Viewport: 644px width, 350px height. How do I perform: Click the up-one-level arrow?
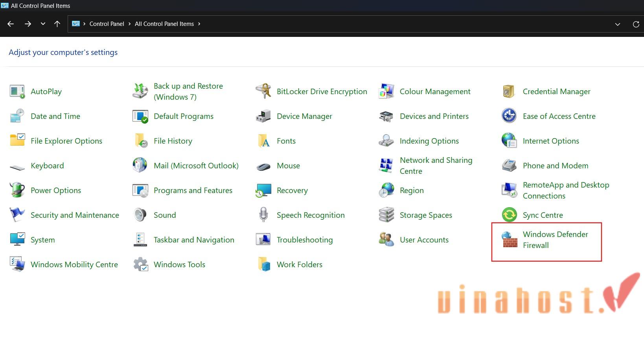pyautogui.click(x=57, y=24)
